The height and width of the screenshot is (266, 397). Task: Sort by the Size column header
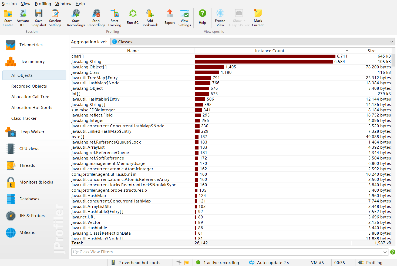pyautogui.click(x=371, y=51)
